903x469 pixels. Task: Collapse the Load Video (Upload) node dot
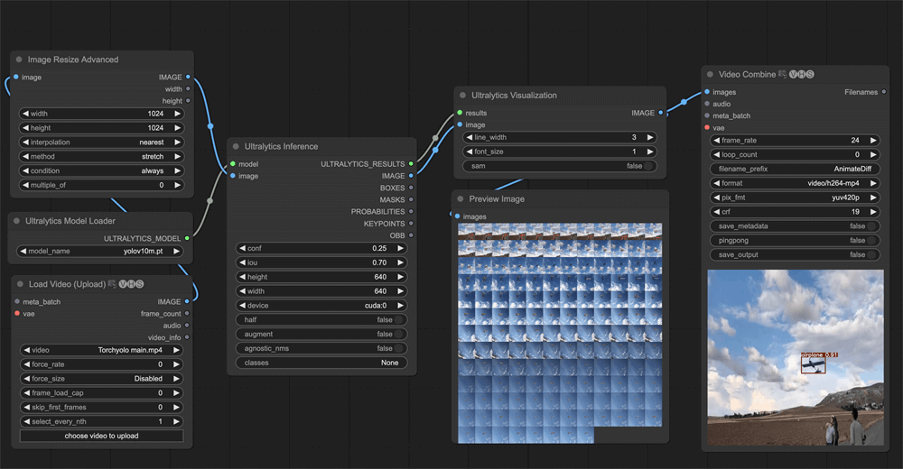click(20, 284)
